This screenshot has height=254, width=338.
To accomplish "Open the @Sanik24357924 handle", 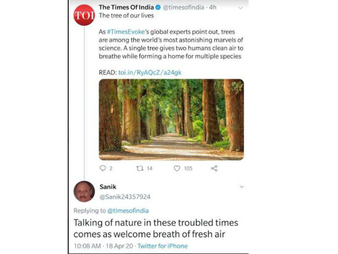I will (125, 196).
